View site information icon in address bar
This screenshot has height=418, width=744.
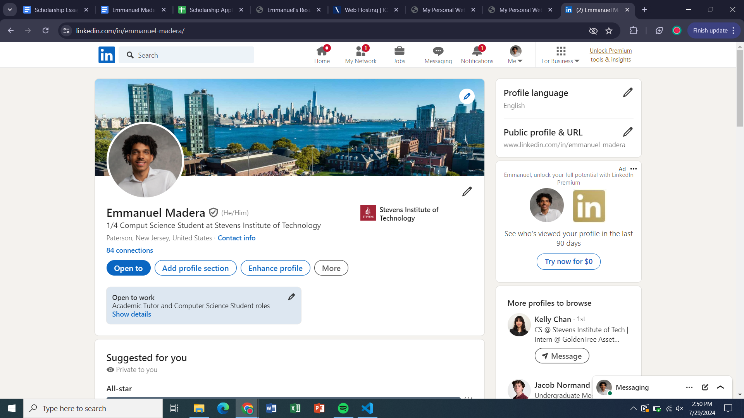(x=66, y=31)
